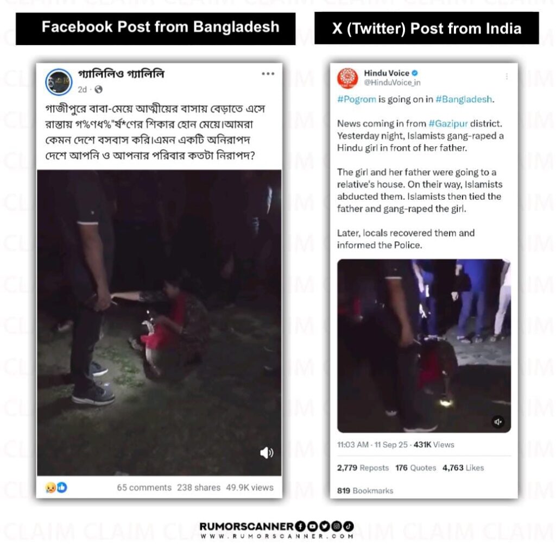Follow the #Pogrom hashtag link
The width and height of the screenshot is (556, 549).
coord(356,99)
